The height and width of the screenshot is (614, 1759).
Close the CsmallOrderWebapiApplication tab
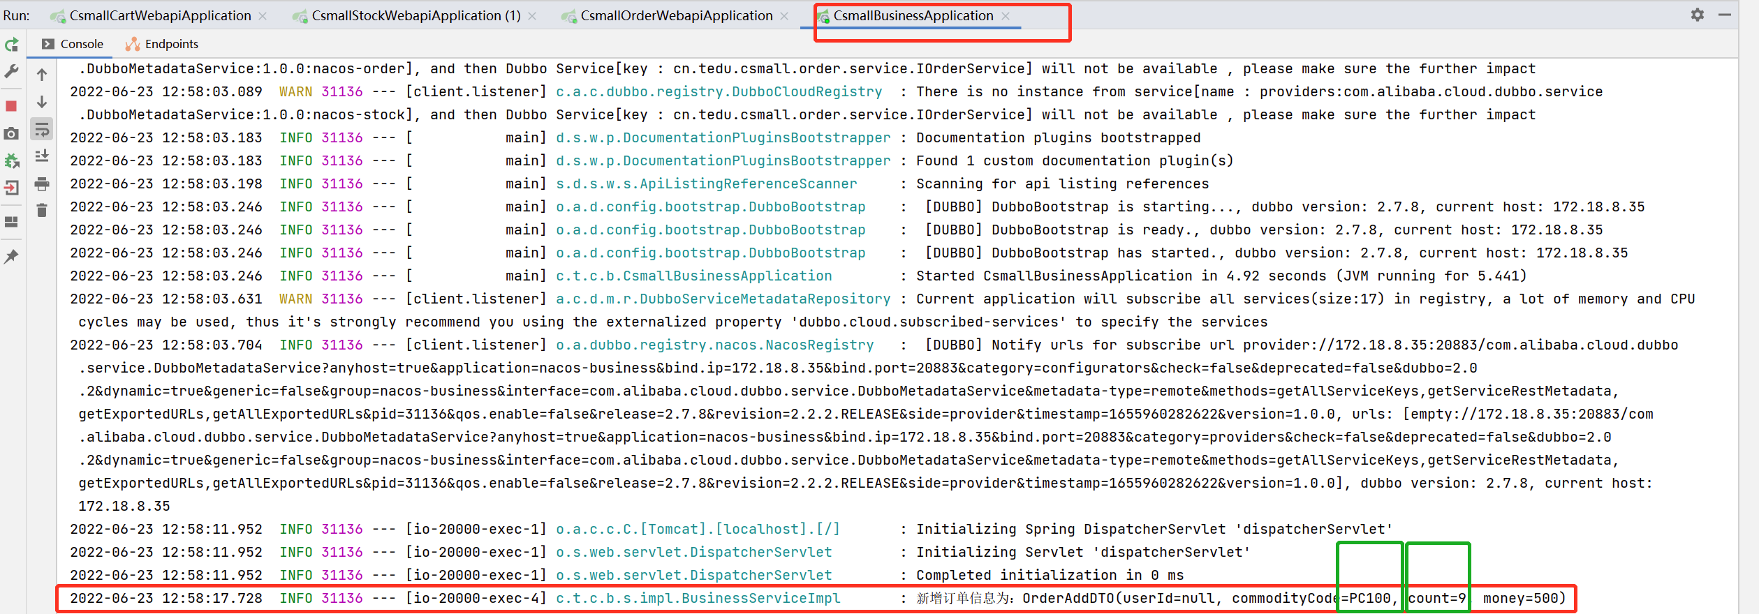point(784,16)
